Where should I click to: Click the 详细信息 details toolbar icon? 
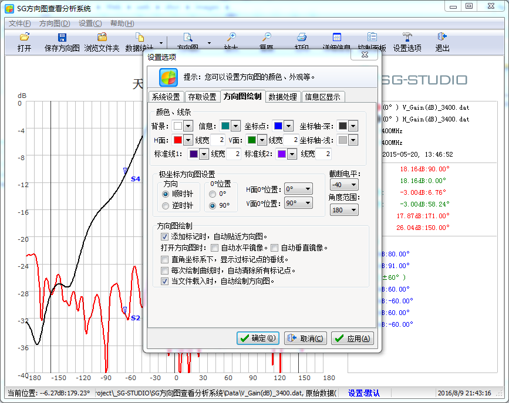coord(336,38)
